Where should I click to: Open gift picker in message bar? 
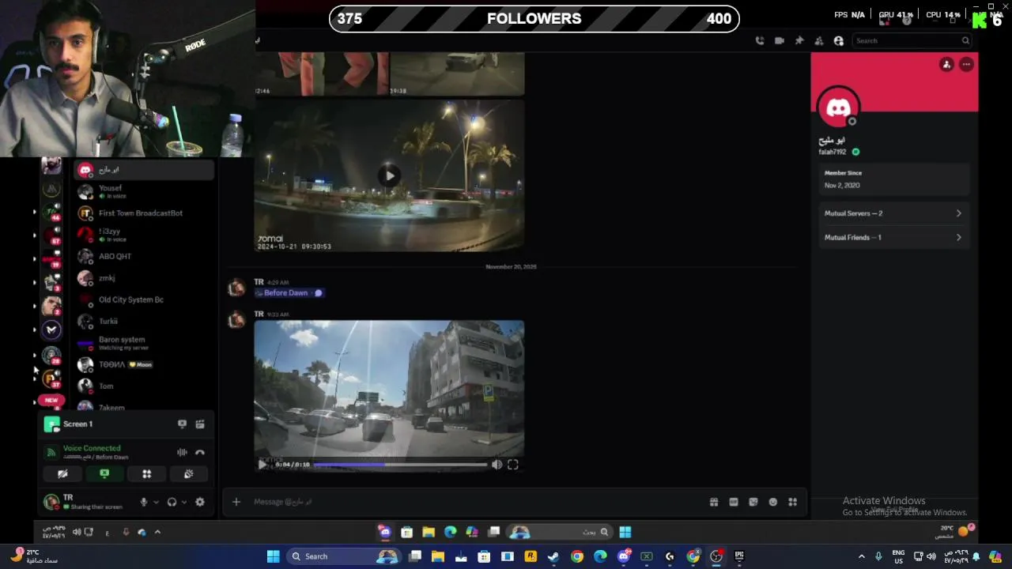714,502
